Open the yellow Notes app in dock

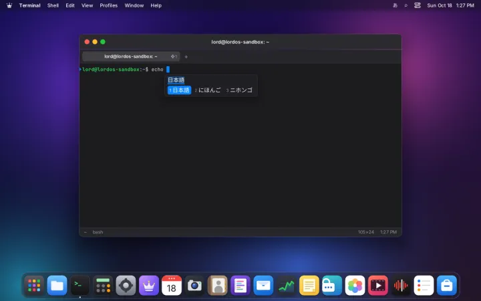pyautogui.click(x=309, y=286)
